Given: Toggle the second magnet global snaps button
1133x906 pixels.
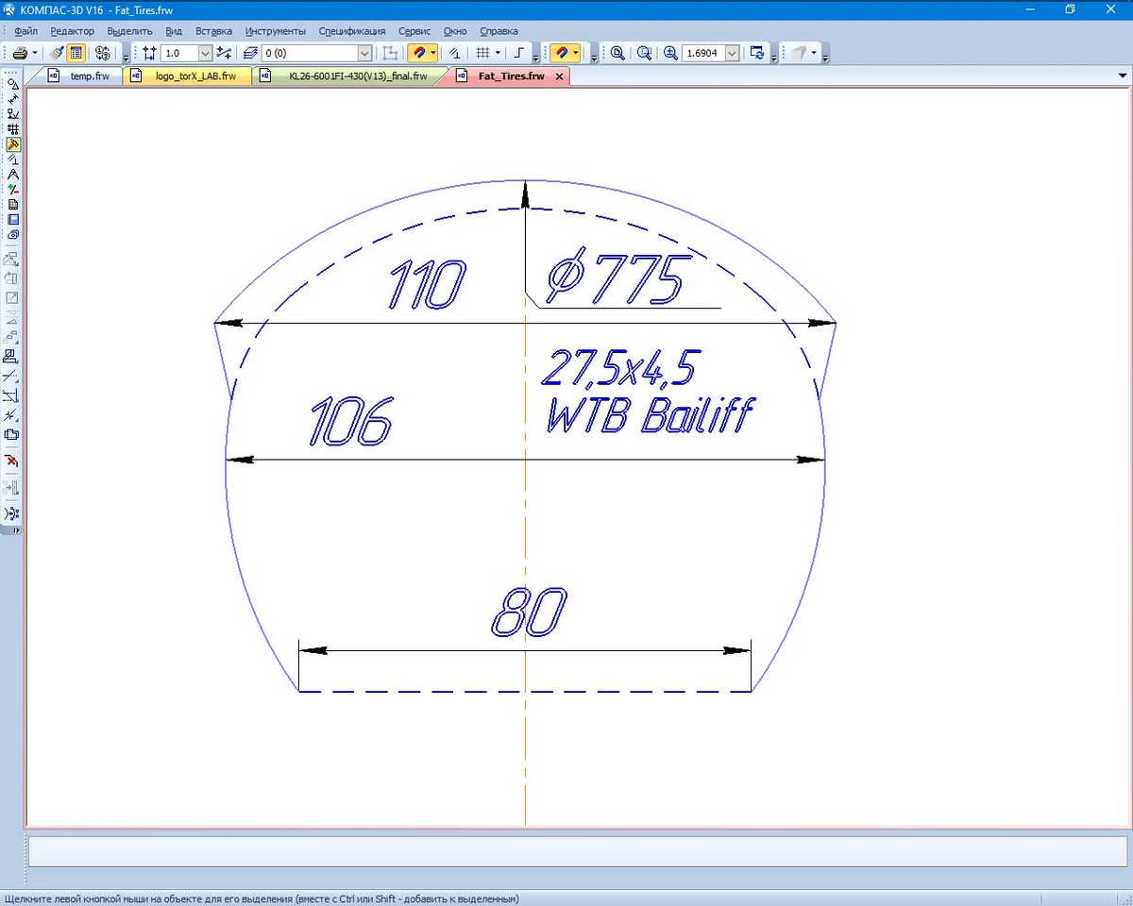Looking at the screenshot, I should 562,54.
